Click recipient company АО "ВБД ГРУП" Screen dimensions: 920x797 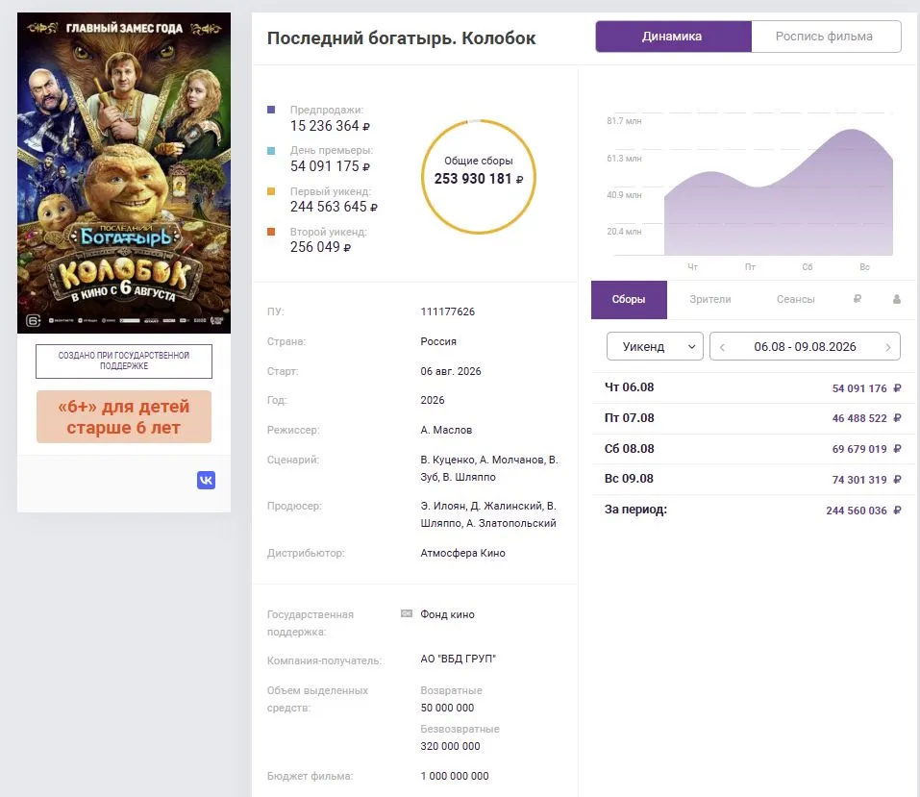(459, 659)
